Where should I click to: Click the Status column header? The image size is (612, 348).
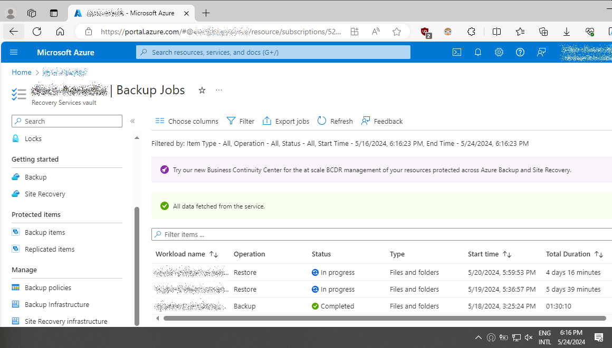coord(321,254)
